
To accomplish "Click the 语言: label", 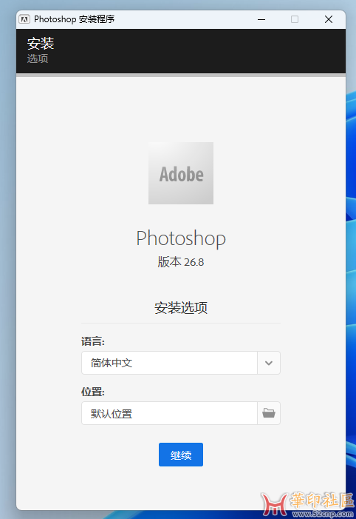I will click(93, 341).
